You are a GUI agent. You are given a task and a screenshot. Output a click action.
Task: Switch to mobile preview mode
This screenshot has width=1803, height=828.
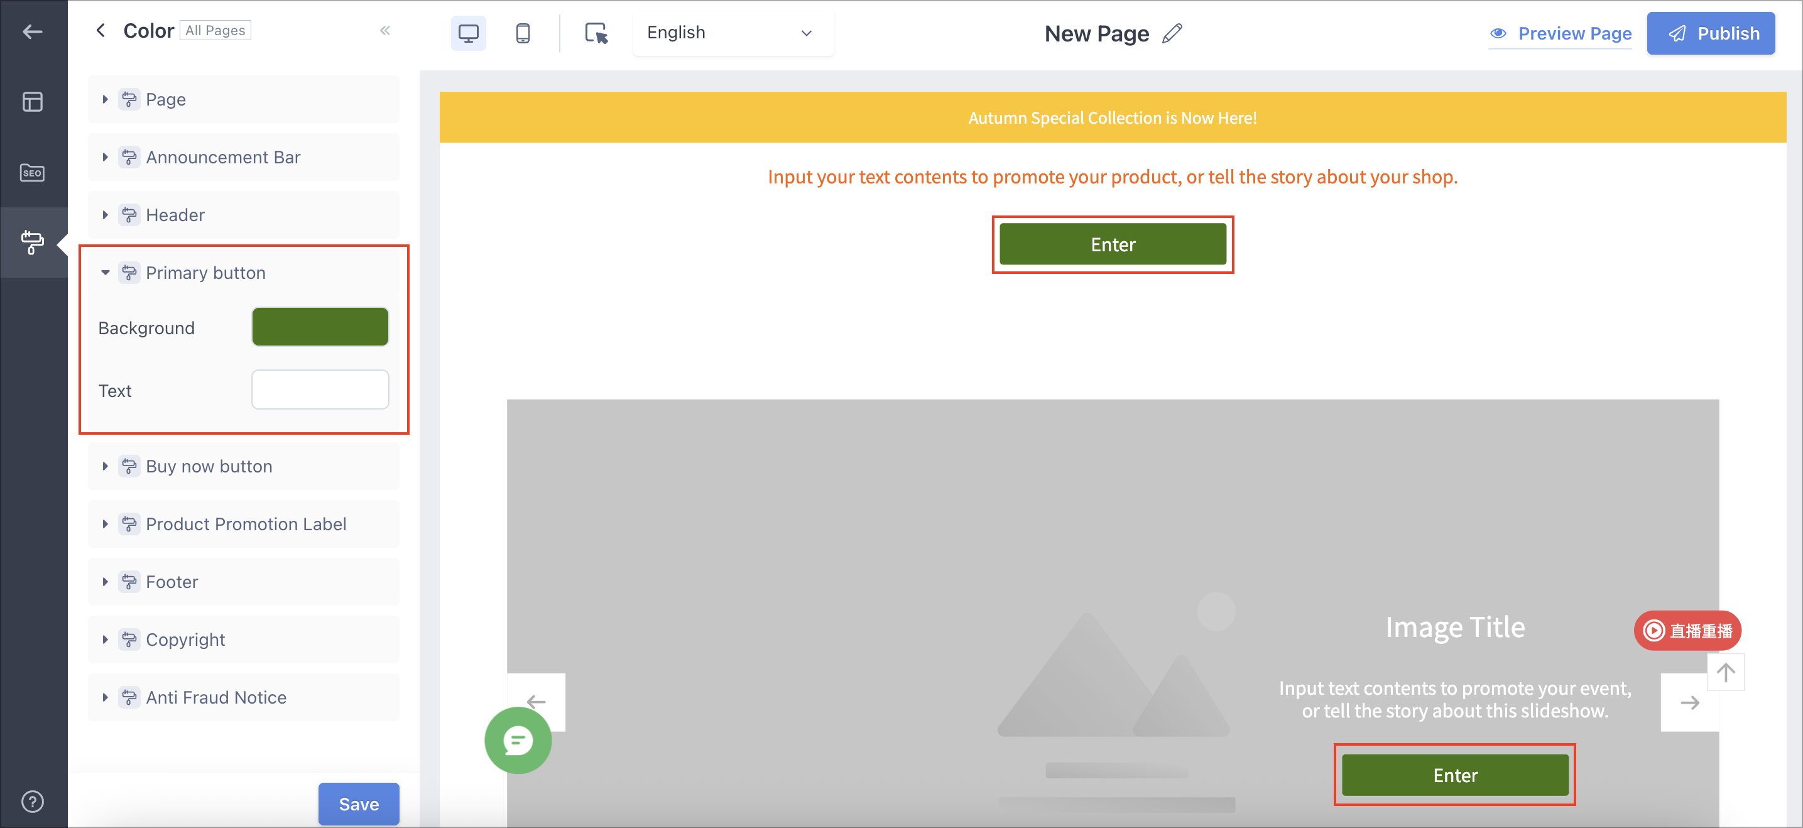tap(523, 33)
